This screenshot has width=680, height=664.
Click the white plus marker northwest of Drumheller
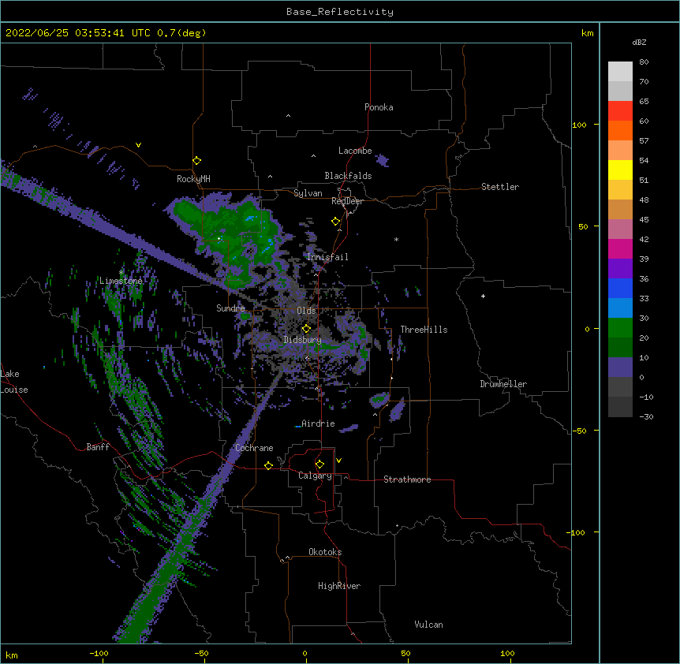(x=483, y=296)
